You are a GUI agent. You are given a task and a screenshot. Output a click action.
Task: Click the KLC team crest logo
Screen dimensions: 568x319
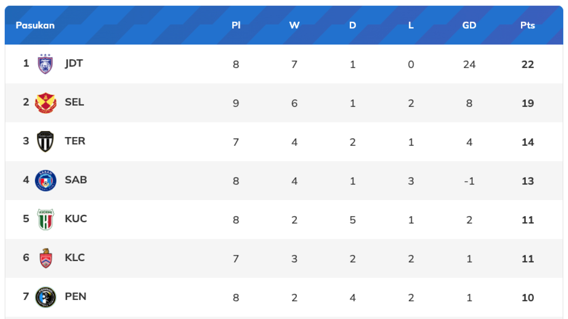tap(46, 258)
